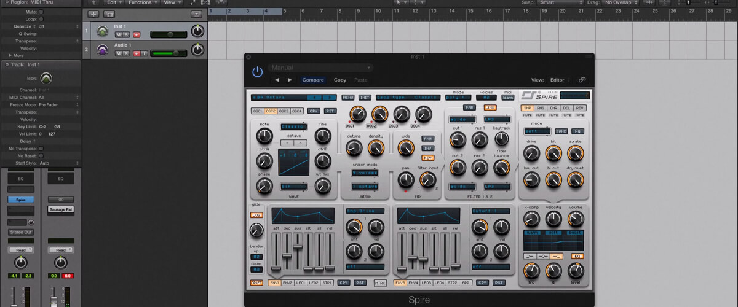
Task: Select the OSC3 tab
Action: (284, 111)
